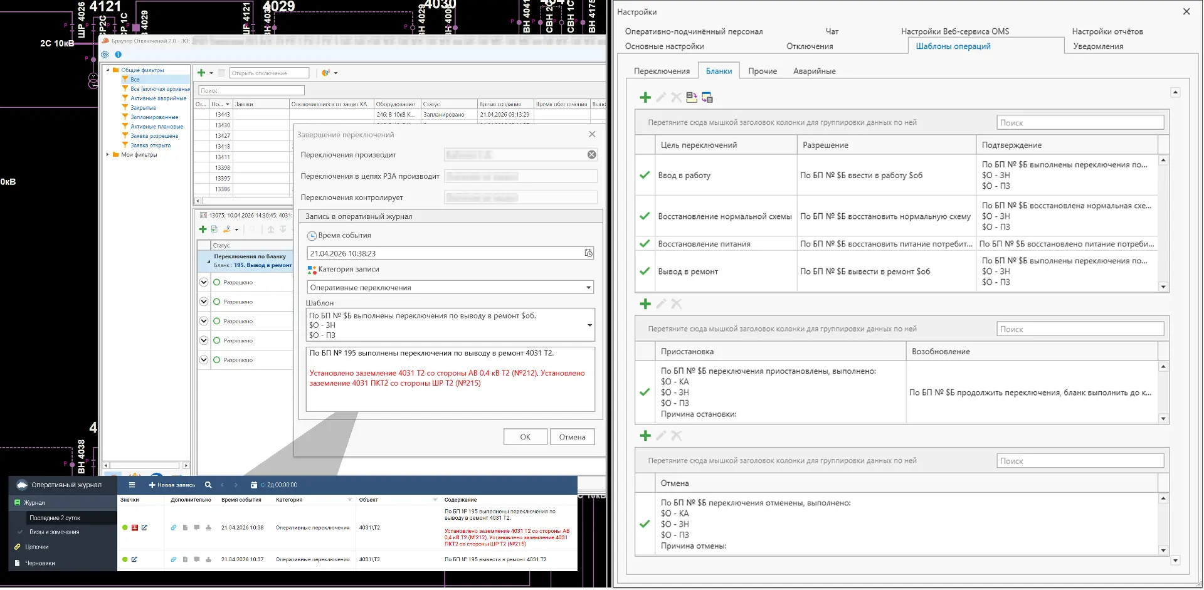This screenshot has width=1204, height=590.
Task: Click import icon at end of Бланки toolbar
Action: 707,97
